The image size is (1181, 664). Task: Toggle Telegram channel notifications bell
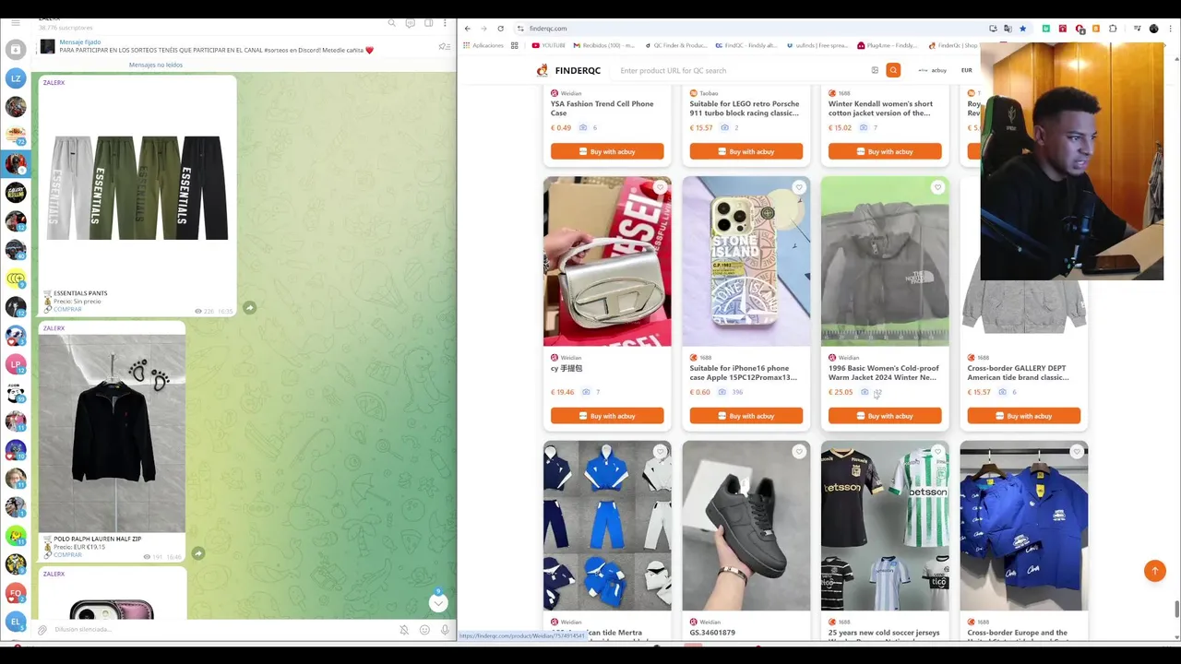pos(404,630)
